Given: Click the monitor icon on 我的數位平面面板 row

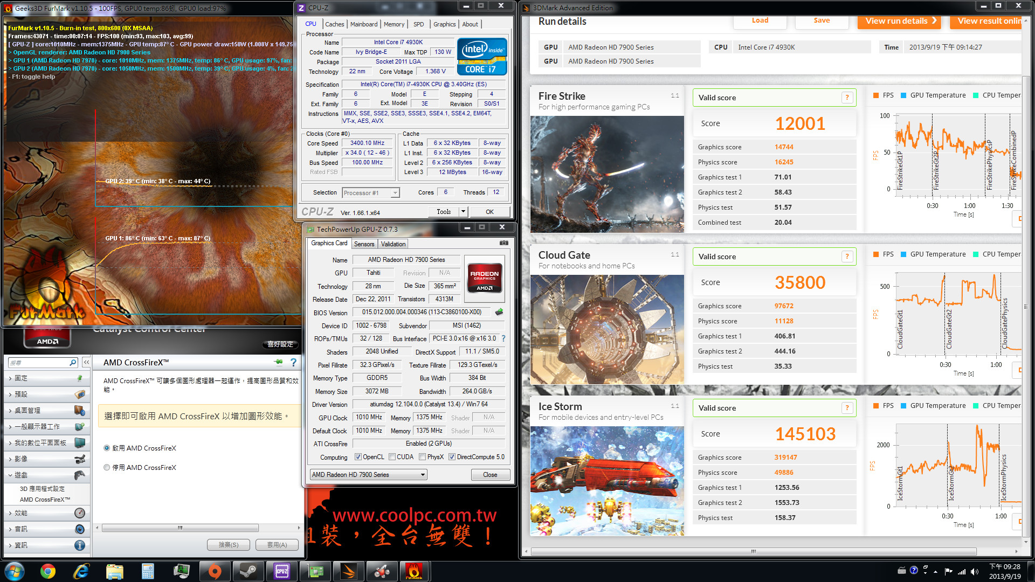Looking at the screenshot, I should [80, 442].
